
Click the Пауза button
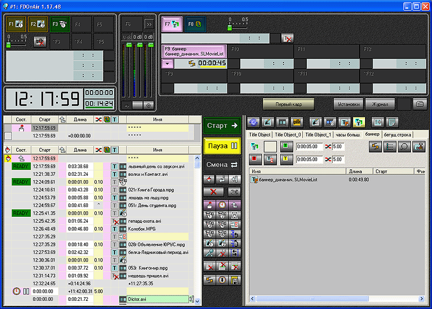tap(222, 146)
